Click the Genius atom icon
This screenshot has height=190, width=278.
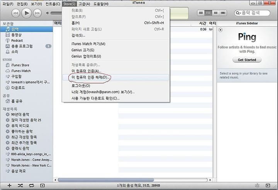click(257, 186)
